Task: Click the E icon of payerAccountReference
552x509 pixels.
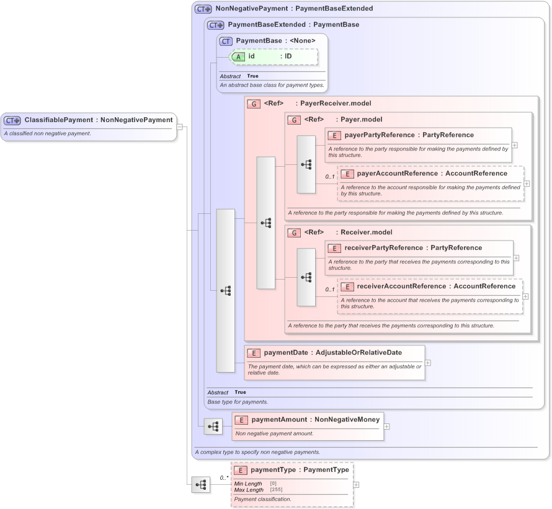Action: (x=347, y=174)
